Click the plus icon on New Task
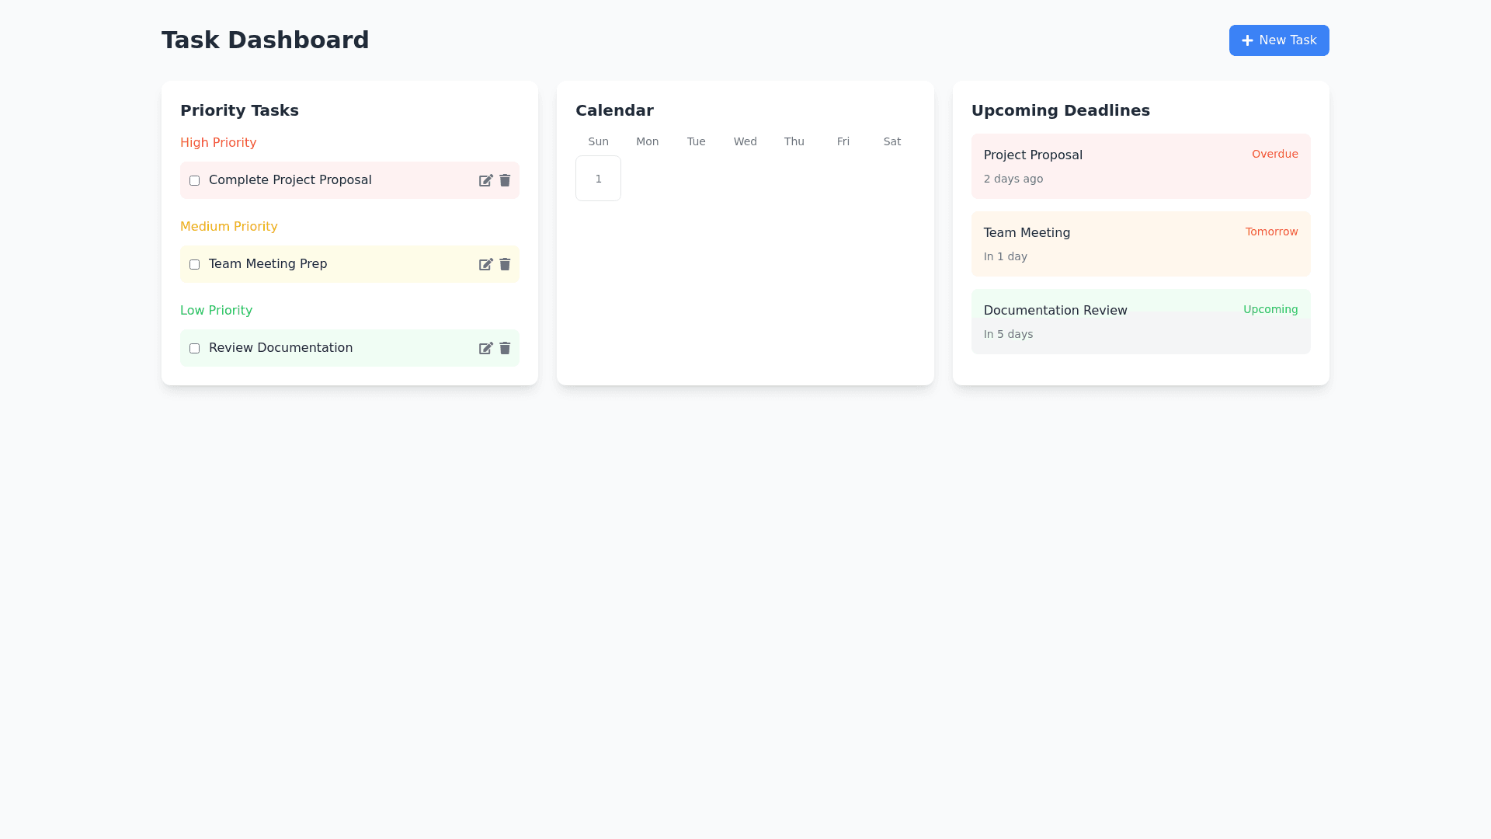The width and height of the screenshot is (1491, 839). click(x=1247, y=40)
